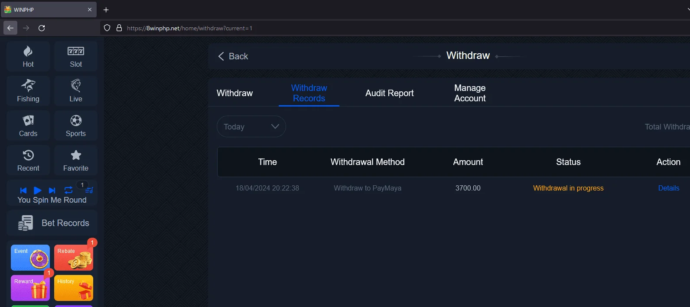The height and width of the screenshot is (307, 690).
Task: Play the music track
Action: 38,191
